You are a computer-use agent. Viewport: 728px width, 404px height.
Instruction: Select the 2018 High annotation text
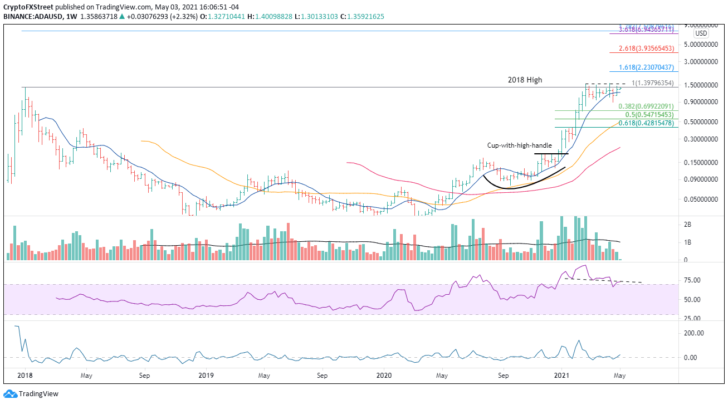tap(524, 80)
